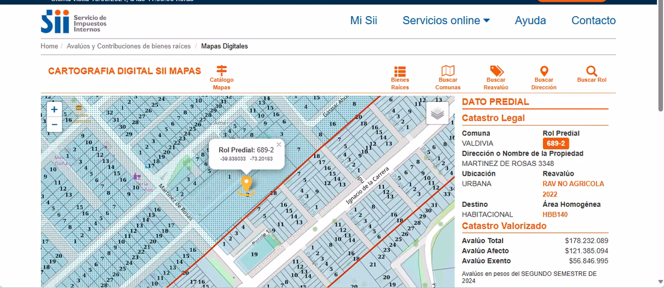Click the coordinates -39.838033 in the popup
664x288 pixels.
[x=233, y=158]
